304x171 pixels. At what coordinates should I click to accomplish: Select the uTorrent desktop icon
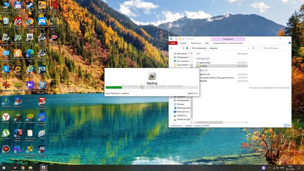[6, 133]
